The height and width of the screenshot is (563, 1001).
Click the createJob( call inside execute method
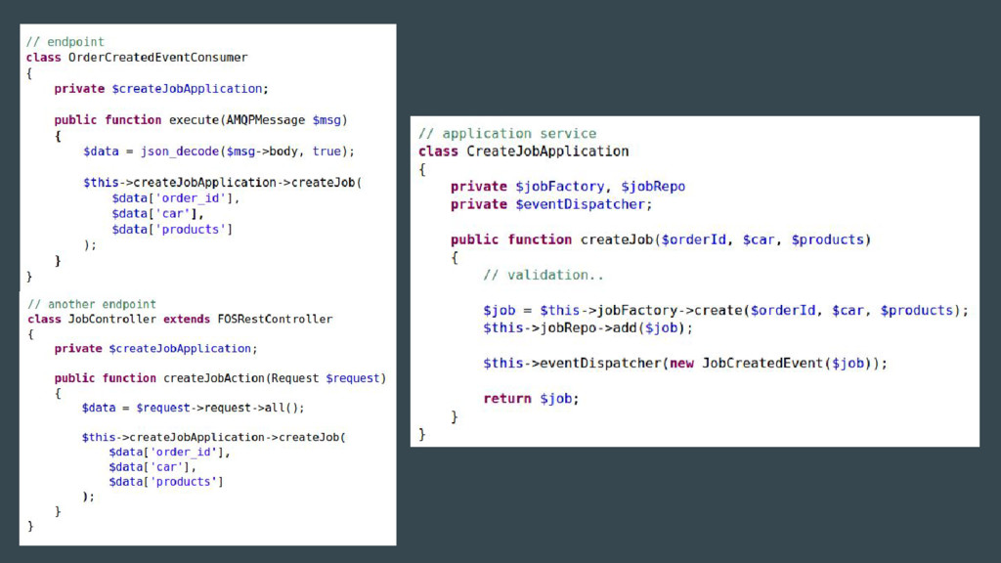click(x=222, y=183)
